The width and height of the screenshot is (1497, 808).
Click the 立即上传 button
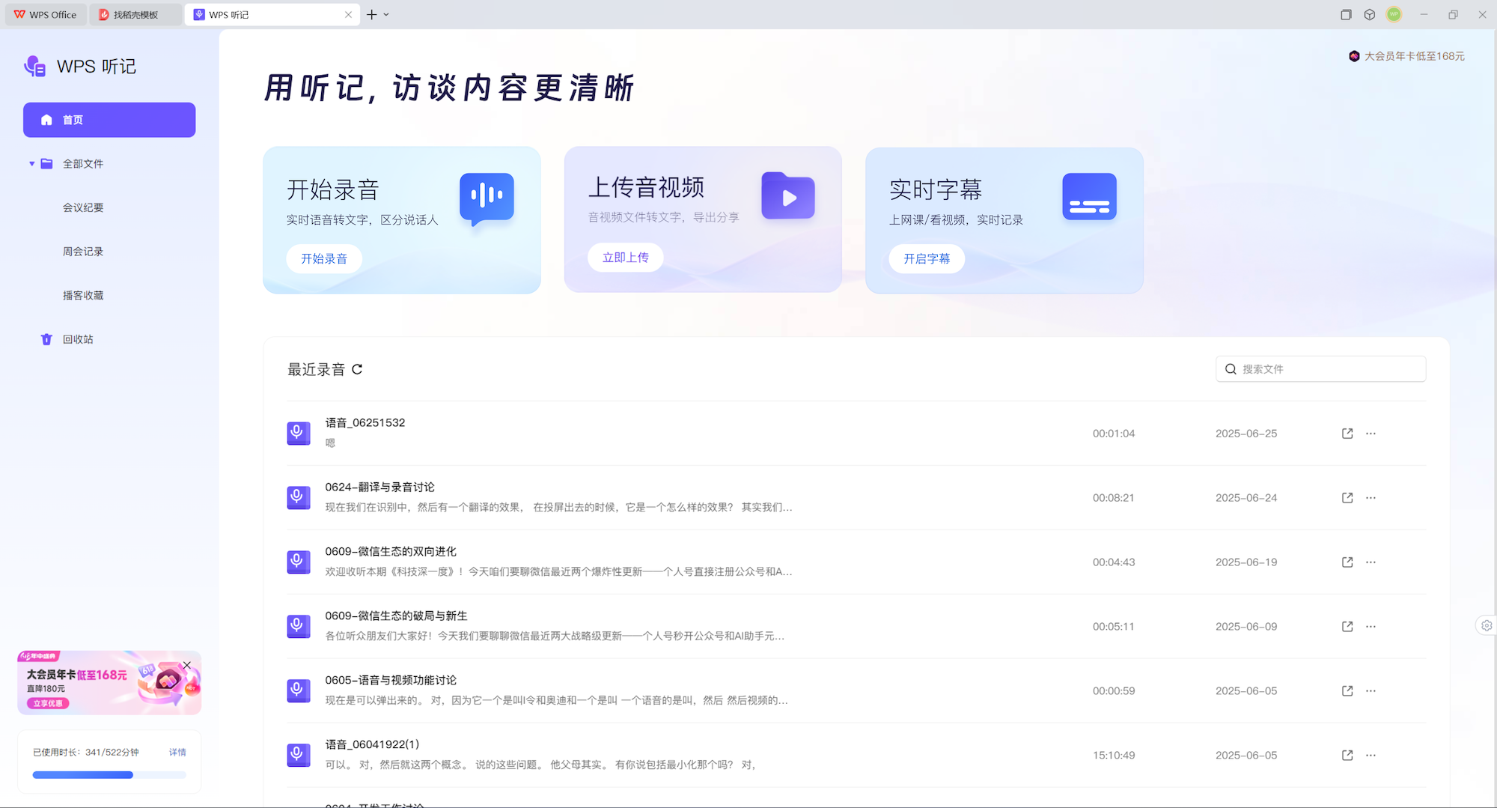626,257
